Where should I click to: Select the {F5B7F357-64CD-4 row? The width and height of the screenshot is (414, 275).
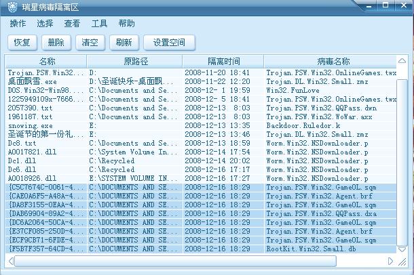point(201,249)
